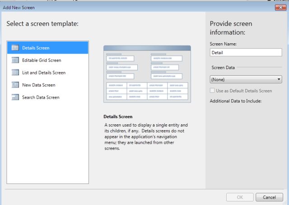
Task: Enable Use as Default Details Screen checkbox
Action: (212, 91)
